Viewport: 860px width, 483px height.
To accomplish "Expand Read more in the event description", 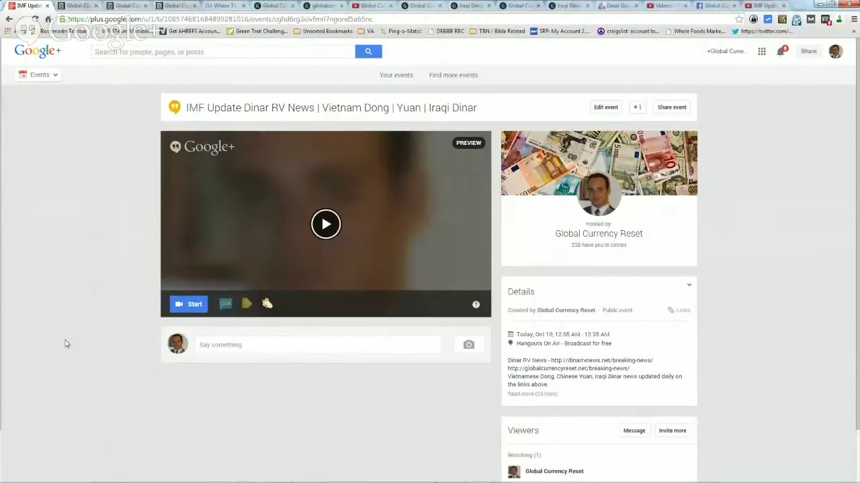I will pyautogui.click(x=532, y=394).
